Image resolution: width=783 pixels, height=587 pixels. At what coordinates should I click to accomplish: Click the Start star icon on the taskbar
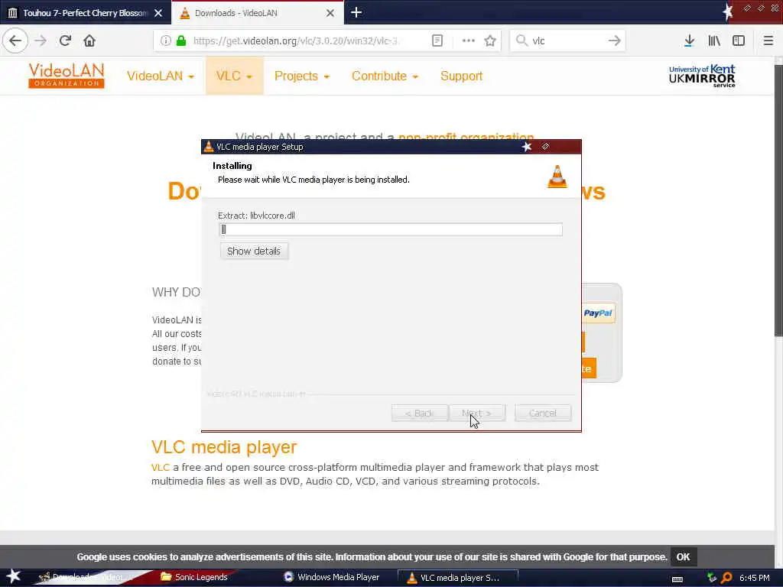14,576
